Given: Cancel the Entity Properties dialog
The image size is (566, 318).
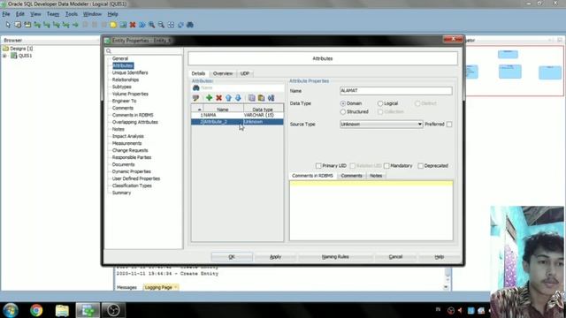Looking at the screenshot, I should pos(395,257).
